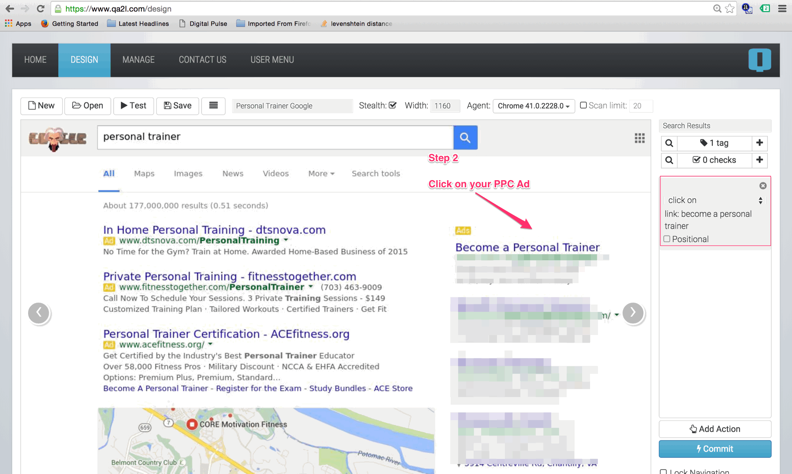Click the blue QA2L logo icon

tap(760, 60)
